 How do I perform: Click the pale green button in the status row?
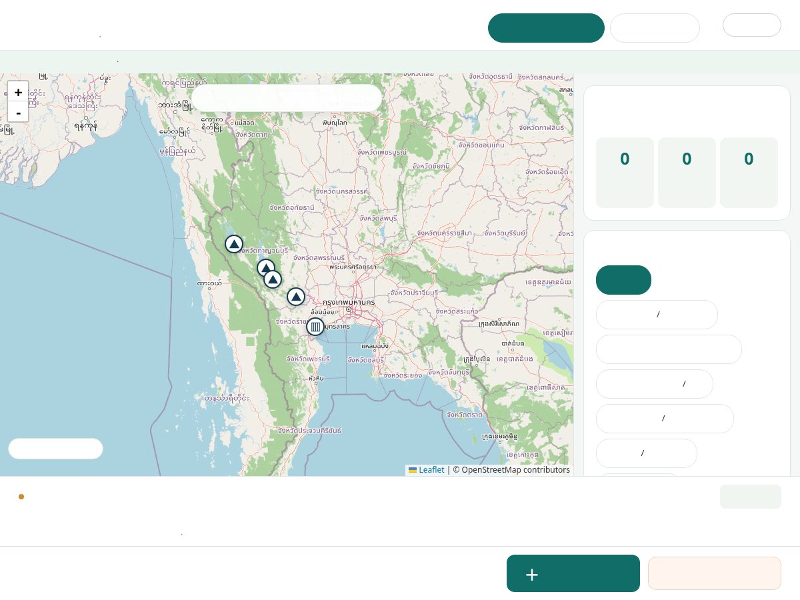click(751, 497)
